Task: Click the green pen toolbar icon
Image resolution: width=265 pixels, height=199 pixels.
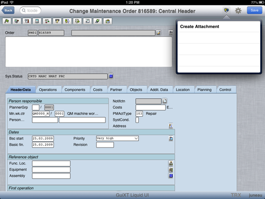Action: point(98,21)
